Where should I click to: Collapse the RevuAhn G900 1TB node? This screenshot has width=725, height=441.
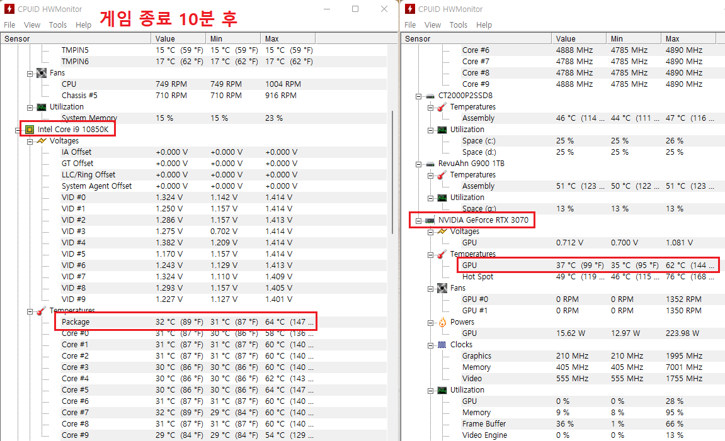(x=418, y=164)
